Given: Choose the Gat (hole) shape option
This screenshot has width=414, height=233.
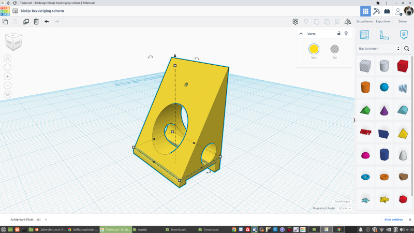Looking at the screenshot, I should [x=334, y=49].
